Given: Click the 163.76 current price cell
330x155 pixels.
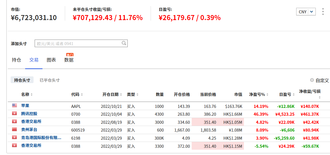Looking at the screenshot, I should (210, 106).
